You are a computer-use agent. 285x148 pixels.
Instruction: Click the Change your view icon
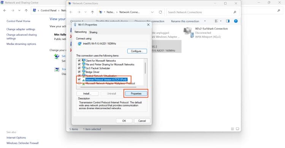(216, 21)
